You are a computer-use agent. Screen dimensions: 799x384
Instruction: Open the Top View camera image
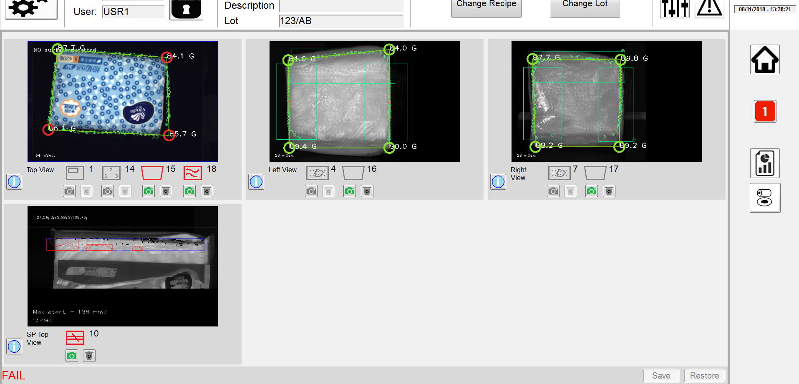click(x=123, y=101)
